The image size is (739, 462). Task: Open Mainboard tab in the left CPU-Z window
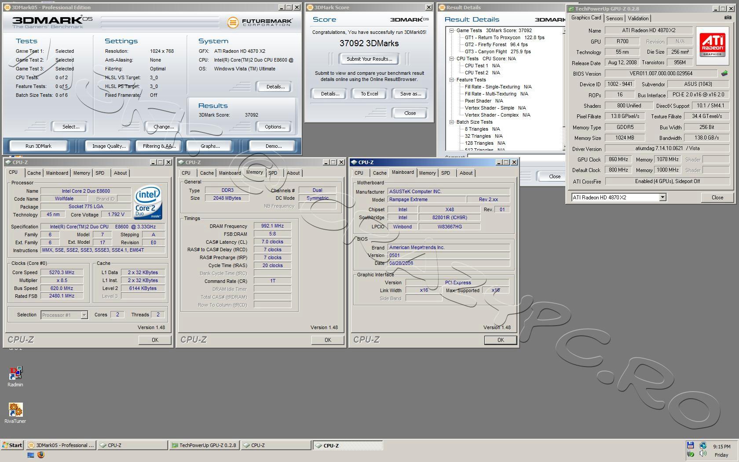(57, 173)
